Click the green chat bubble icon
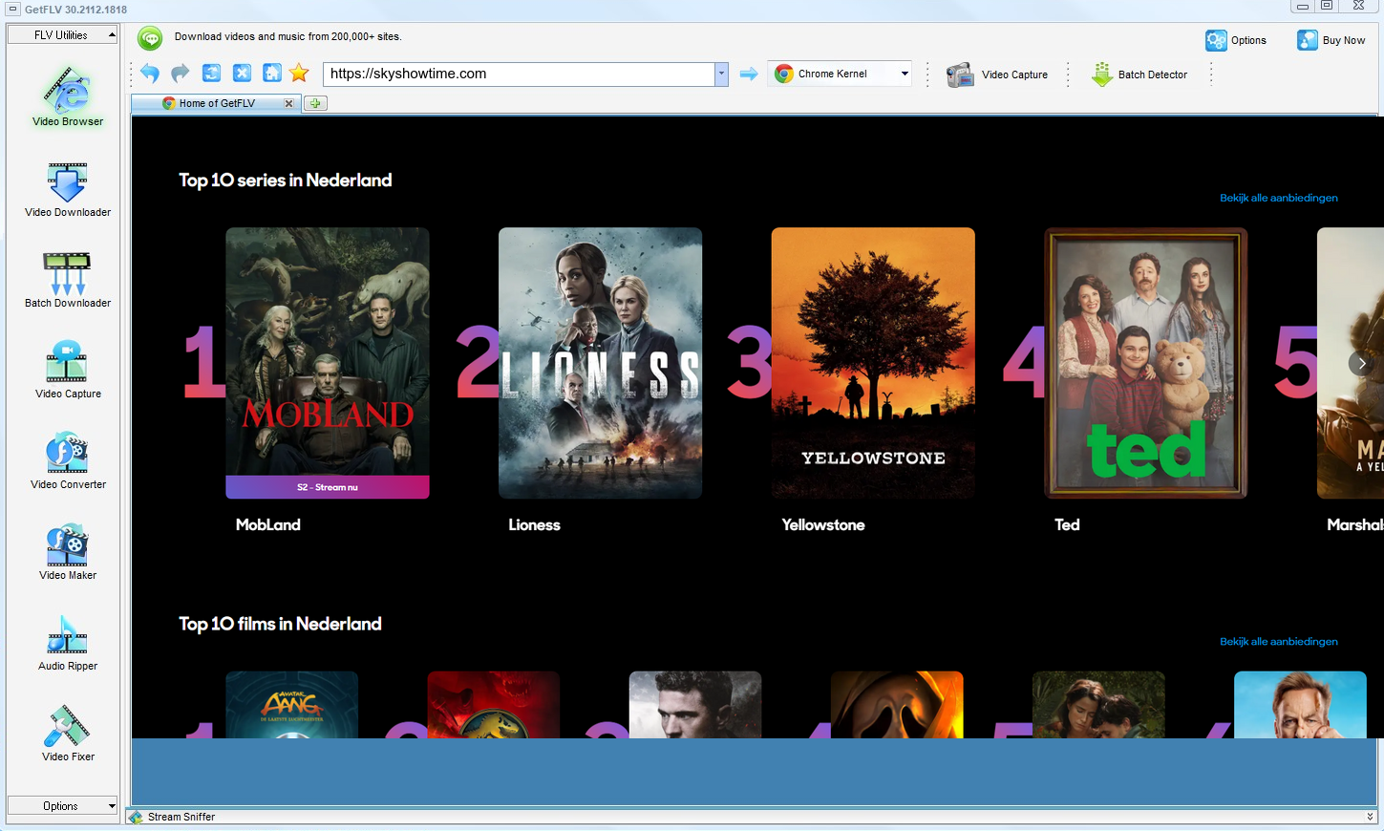The height and width of the screenshot is (831, 1384). coord(150,37)
